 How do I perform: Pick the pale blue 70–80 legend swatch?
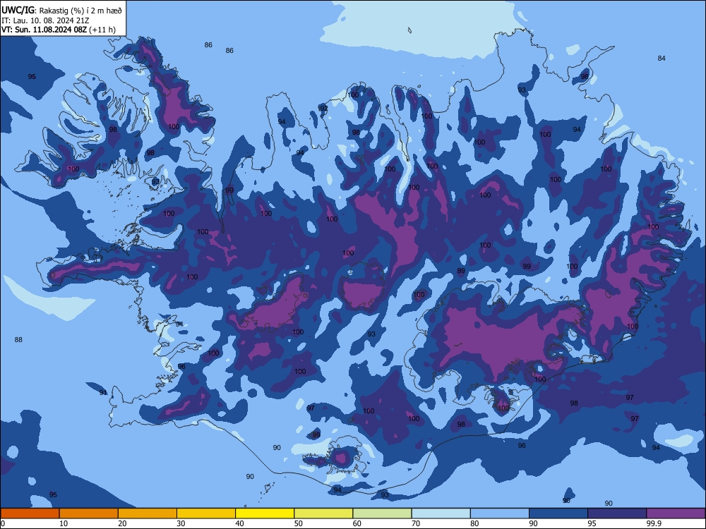click(441, 513)
